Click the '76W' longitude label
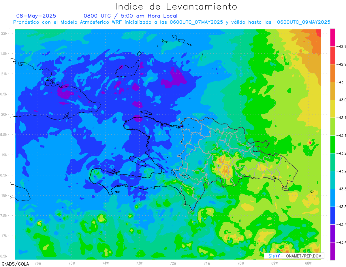Screen dimensions: 346x267 (x=38, y=263)
